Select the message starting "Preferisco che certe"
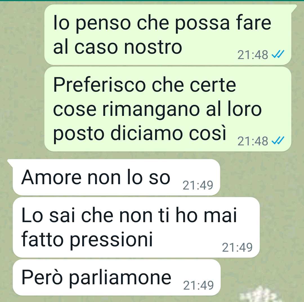The width and height of the screenshot is (304, 302). [168, 109]
